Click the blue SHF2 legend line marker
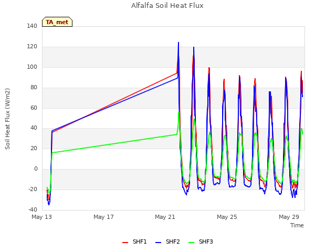 pos(158,243)
